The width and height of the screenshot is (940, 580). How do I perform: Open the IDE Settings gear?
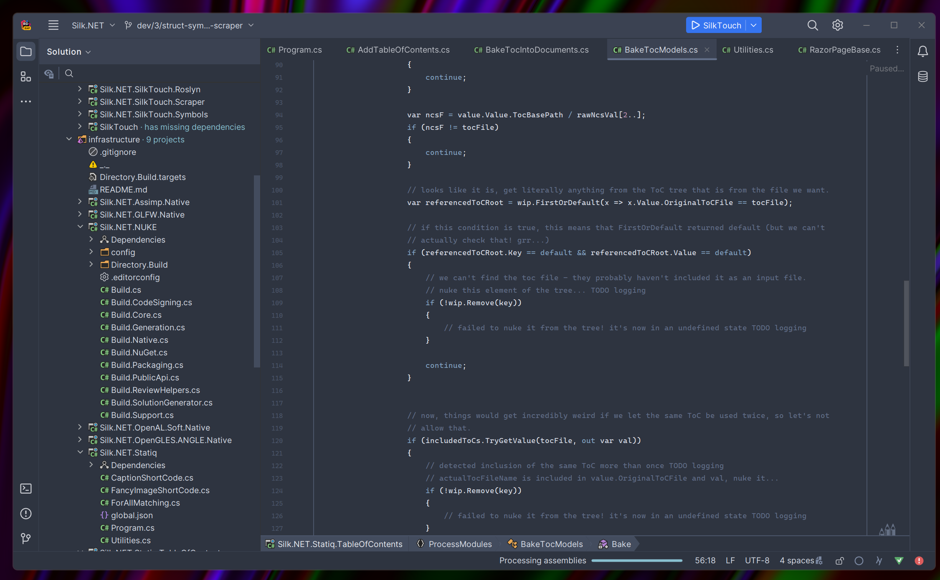[x=837, y=25]
